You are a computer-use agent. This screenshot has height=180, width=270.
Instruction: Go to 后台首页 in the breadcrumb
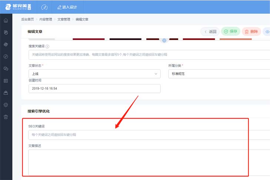(x=27, y=19)
